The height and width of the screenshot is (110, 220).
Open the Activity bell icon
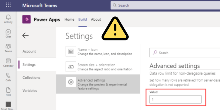(x=8, y=19)
